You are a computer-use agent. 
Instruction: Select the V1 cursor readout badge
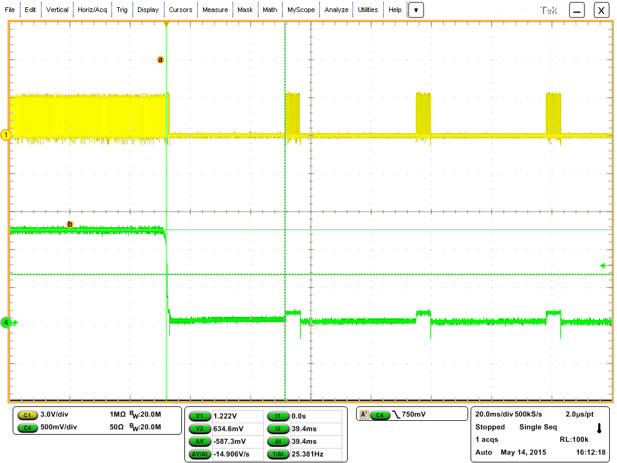[199, 415]
